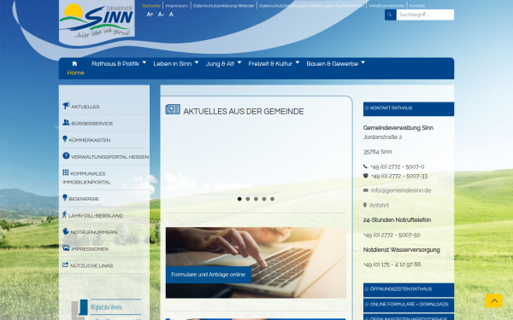
Task: Select second slider dot
Action: [x=248, y=199]
